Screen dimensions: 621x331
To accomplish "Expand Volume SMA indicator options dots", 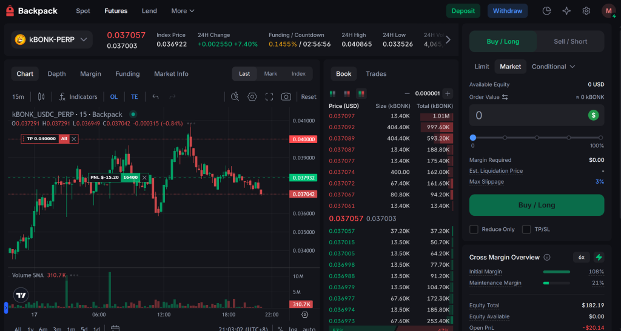I will click(74, 275).
